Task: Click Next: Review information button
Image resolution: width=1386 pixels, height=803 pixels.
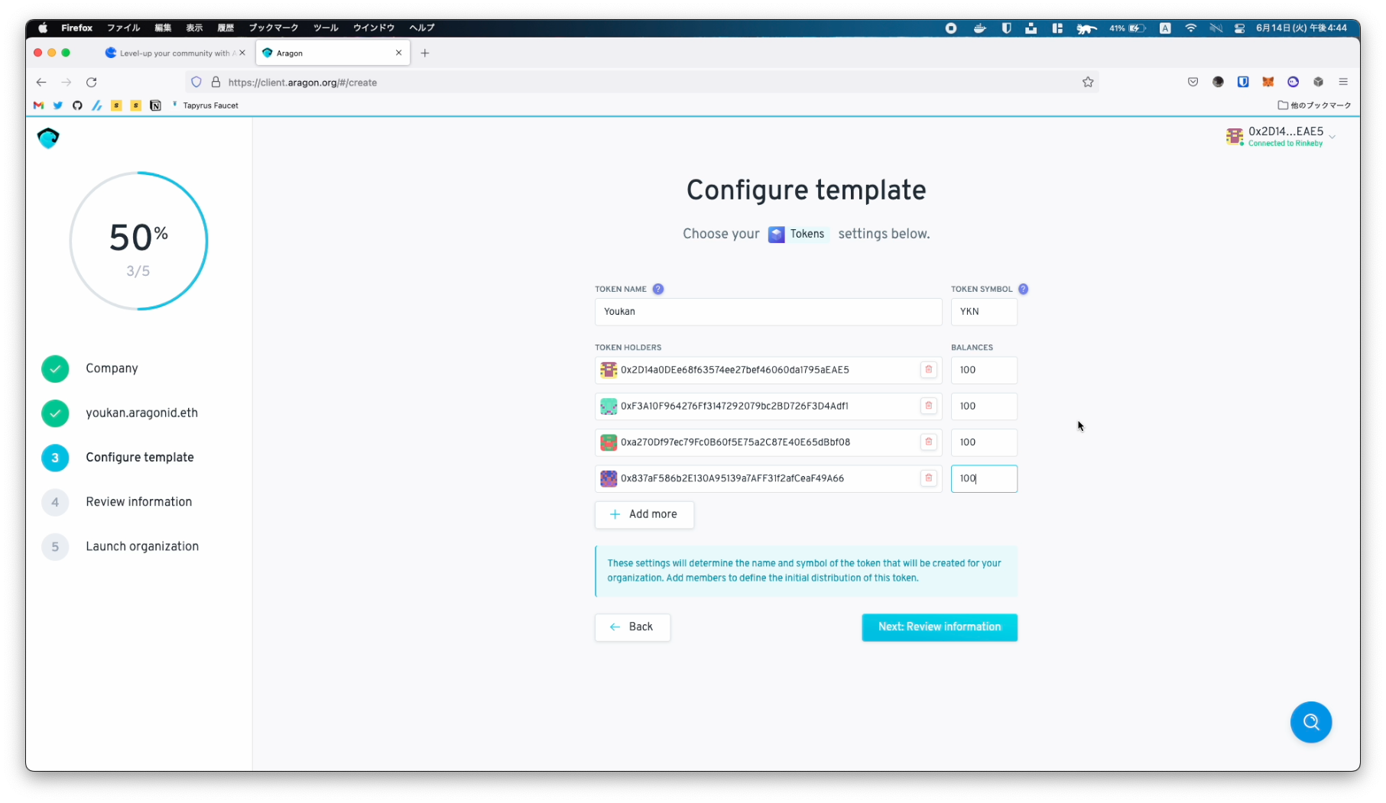Action: click(939, 627)
